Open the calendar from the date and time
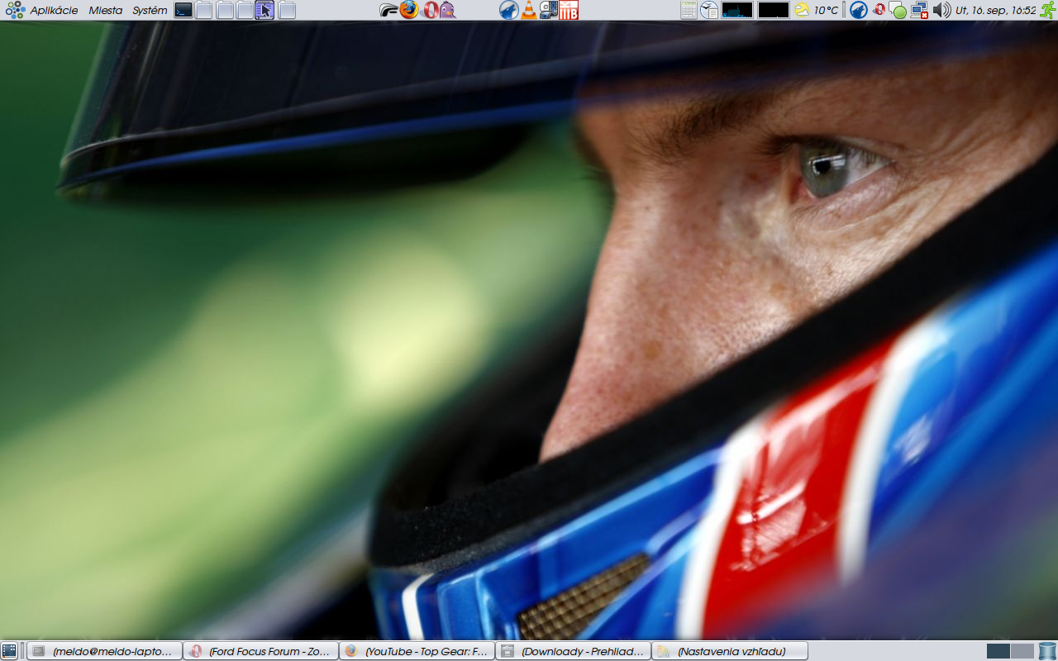 [x=995, y=10]
